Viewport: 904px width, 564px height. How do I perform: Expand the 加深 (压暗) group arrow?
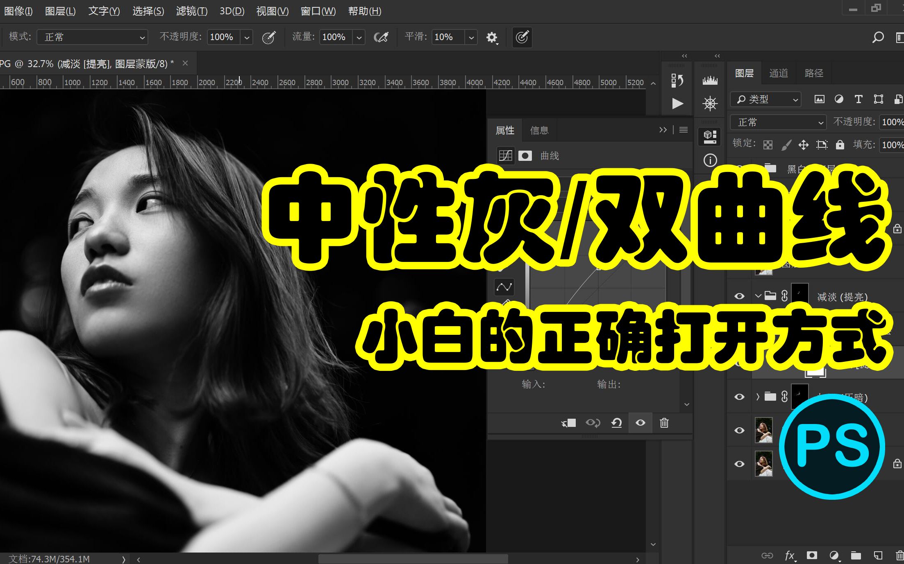(x=758, y=396)
